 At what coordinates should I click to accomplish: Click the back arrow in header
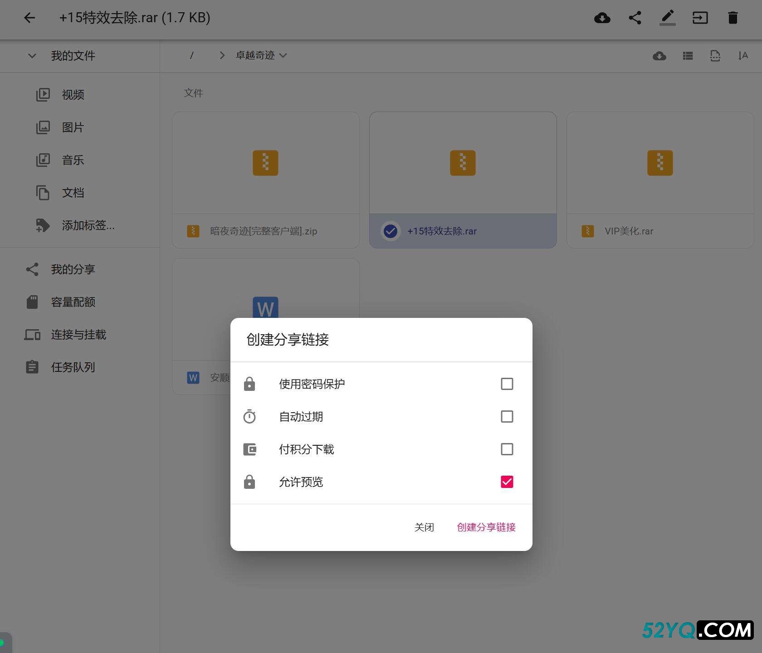[x=29, y=18]
